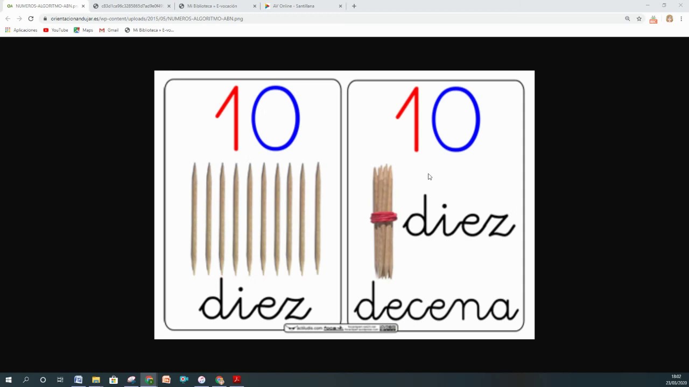Open Microsoft Word from the taskbar
The image size is (689, 387).
point(78,379)
